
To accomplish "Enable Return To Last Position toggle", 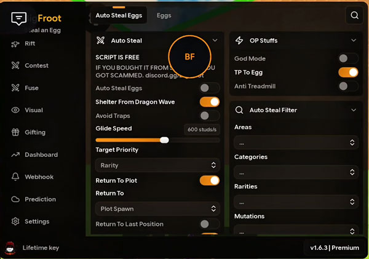I will (x=210, y=224).
